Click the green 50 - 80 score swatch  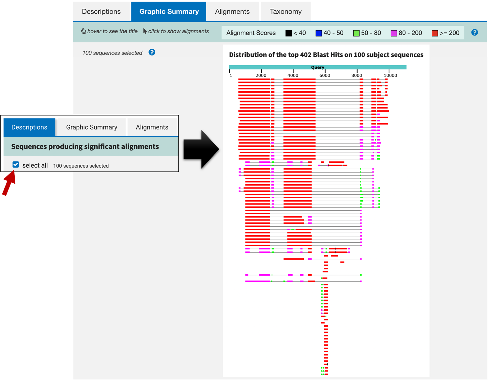356,33
